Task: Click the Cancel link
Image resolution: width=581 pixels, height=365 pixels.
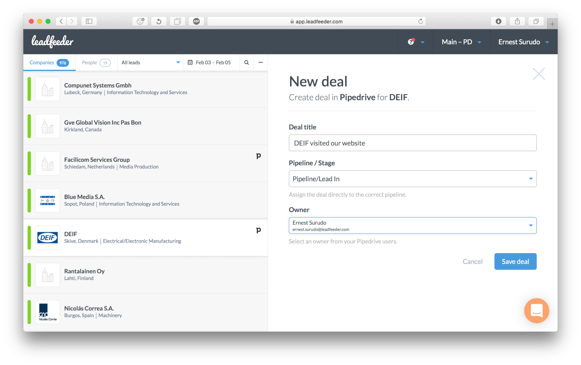Action: pos(472,261)
